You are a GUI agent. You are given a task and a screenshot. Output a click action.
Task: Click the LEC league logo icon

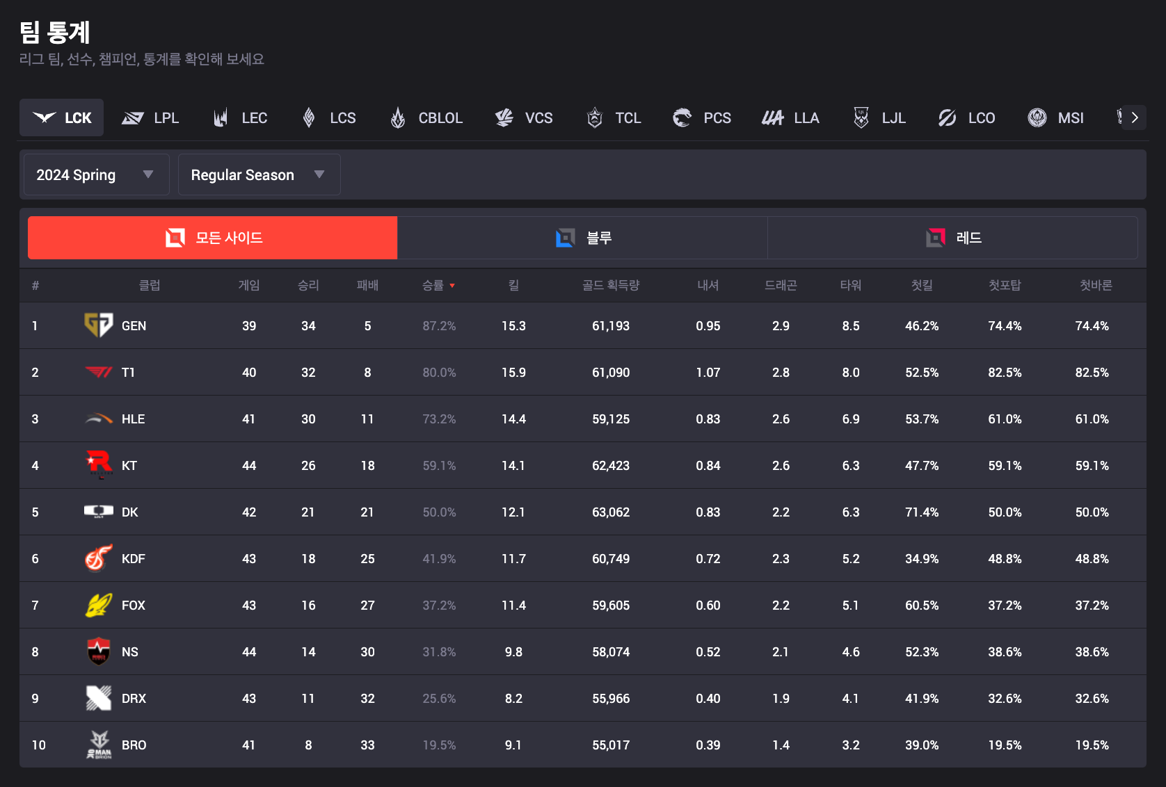[x=221, y=117]
